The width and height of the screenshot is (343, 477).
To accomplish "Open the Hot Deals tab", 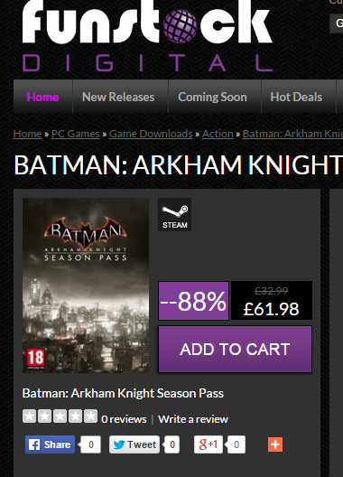I will point(296,97).
